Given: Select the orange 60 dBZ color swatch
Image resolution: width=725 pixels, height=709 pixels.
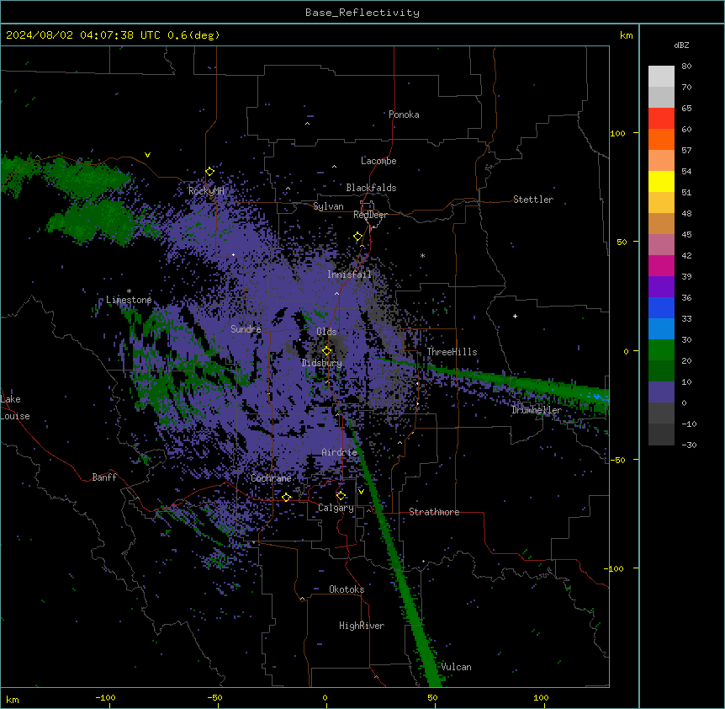Looking at the screenshot, I should pyautogui.click(x=661, y=139).
